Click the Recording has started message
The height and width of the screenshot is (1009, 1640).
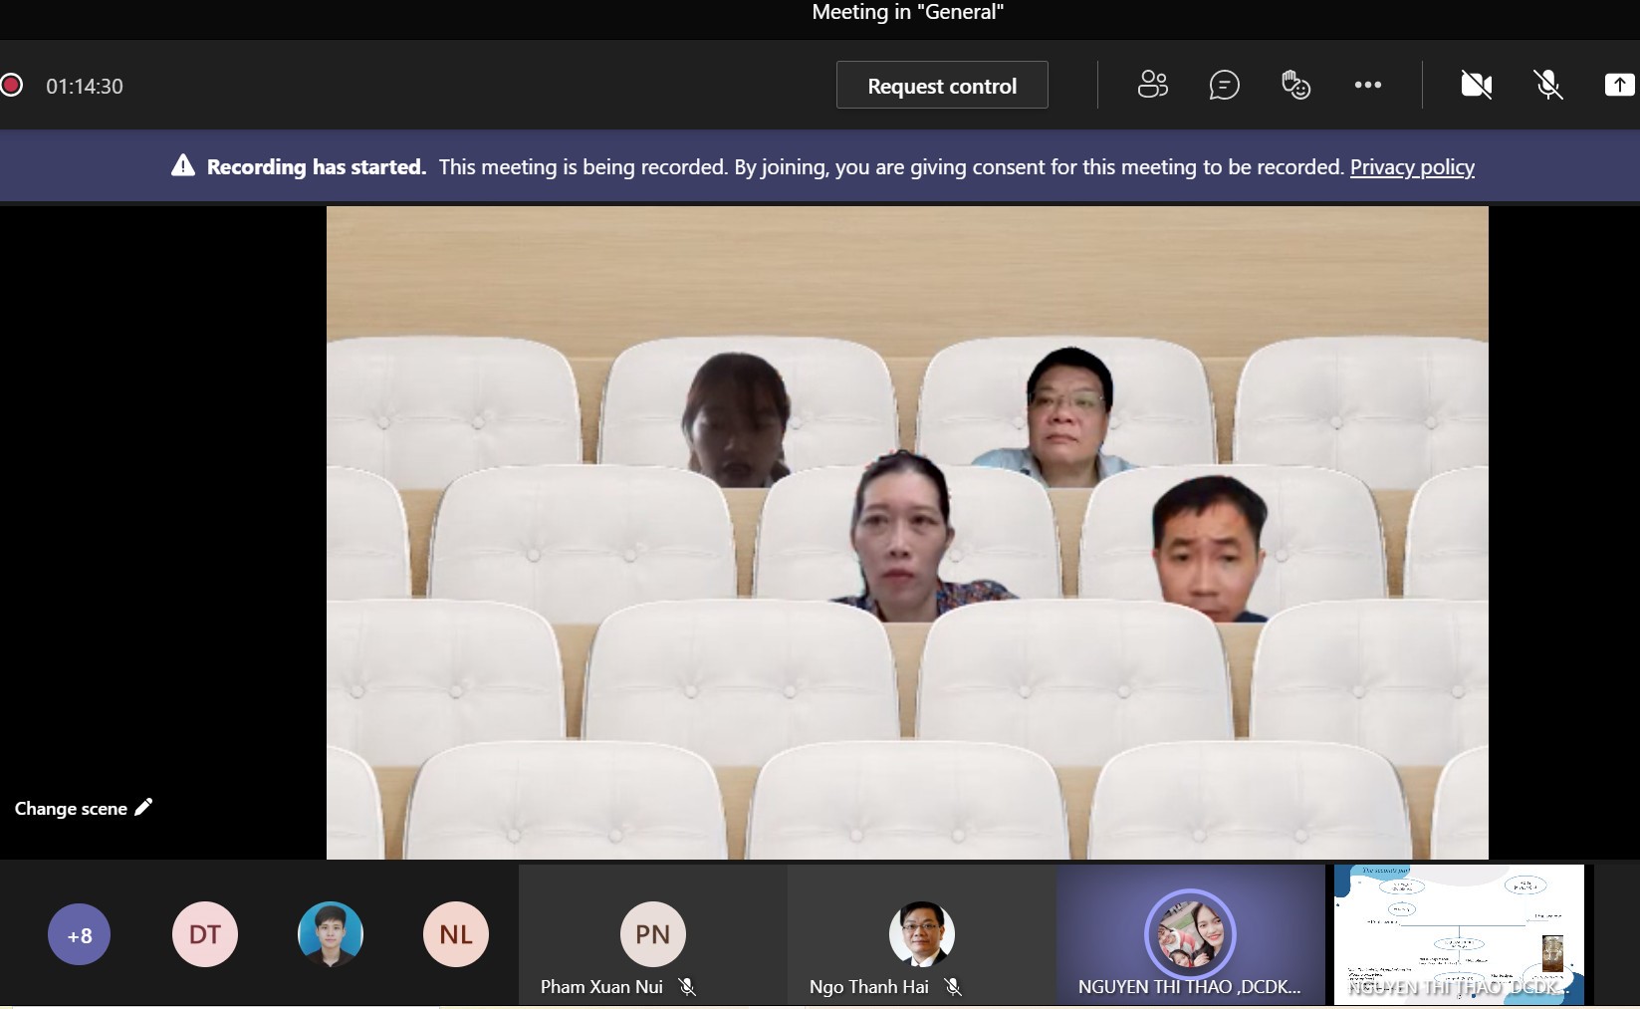point(317,166)
